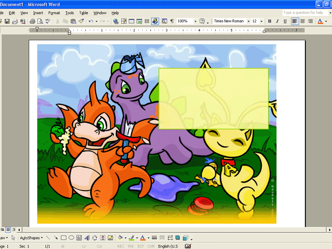Click the Fill Color paint bucket
The height and width of the screenshot is (249, 332).
coord(120,238)
